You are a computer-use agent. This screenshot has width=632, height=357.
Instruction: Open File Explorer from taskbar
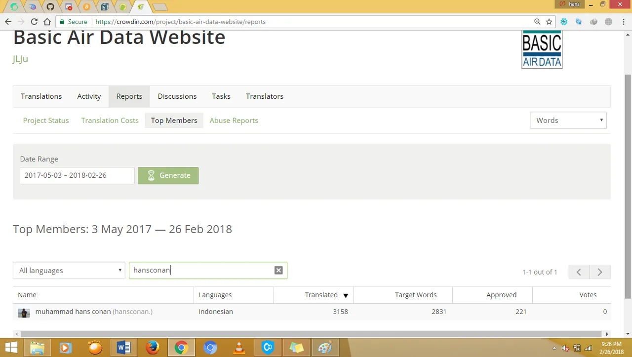pyautogui.click(x=38, y=348)
